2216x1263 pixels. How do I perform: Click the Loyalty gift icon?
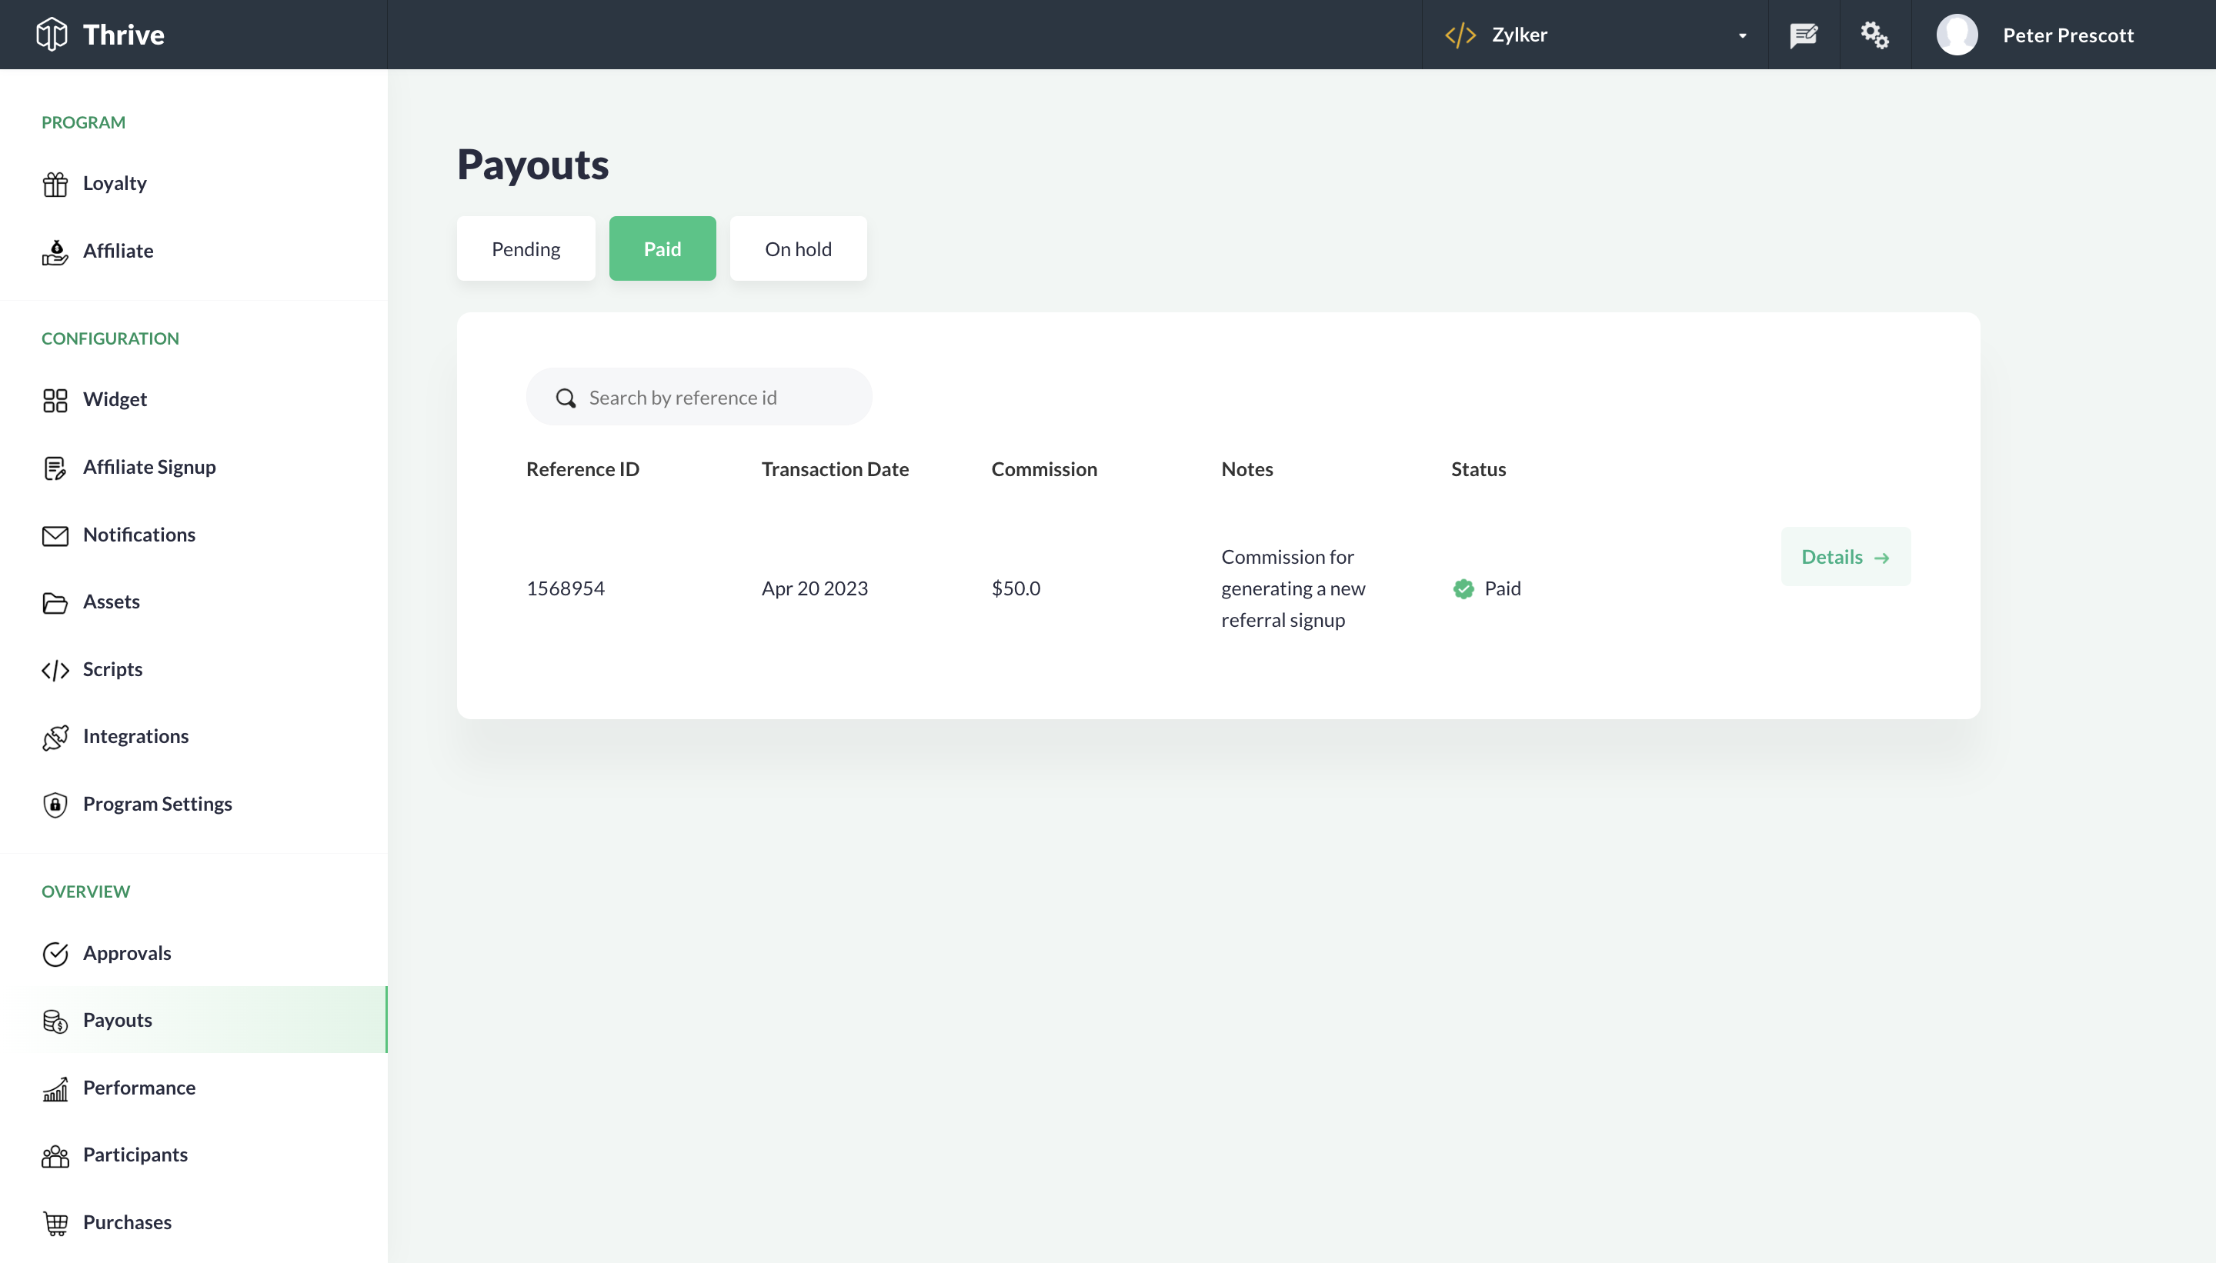(55, 184)
